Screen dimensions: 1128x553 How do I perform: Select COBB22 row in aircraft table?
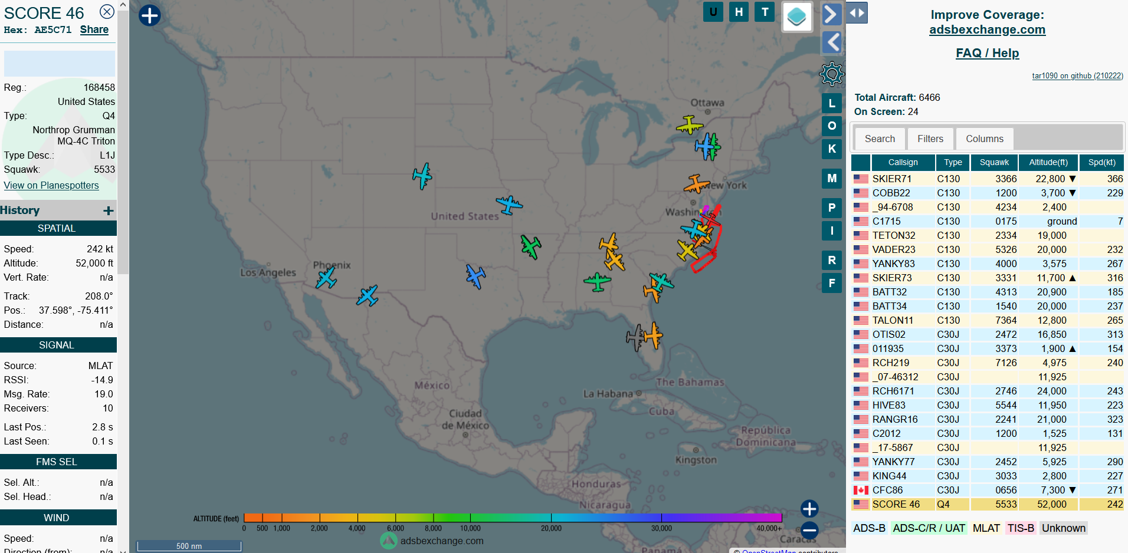click(x=988, y=193)
